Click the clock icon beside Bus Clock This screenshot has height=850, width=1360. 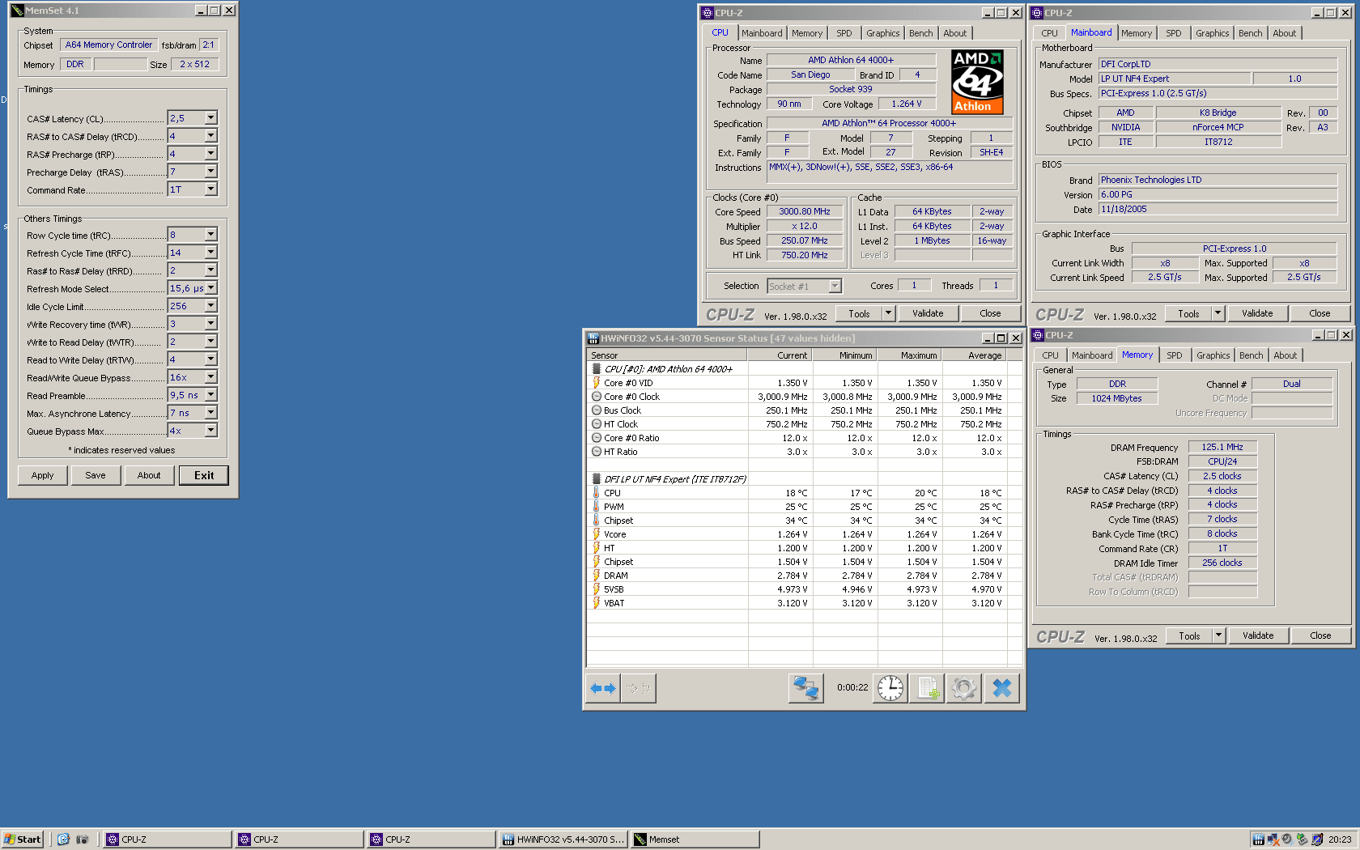point(597,410)
